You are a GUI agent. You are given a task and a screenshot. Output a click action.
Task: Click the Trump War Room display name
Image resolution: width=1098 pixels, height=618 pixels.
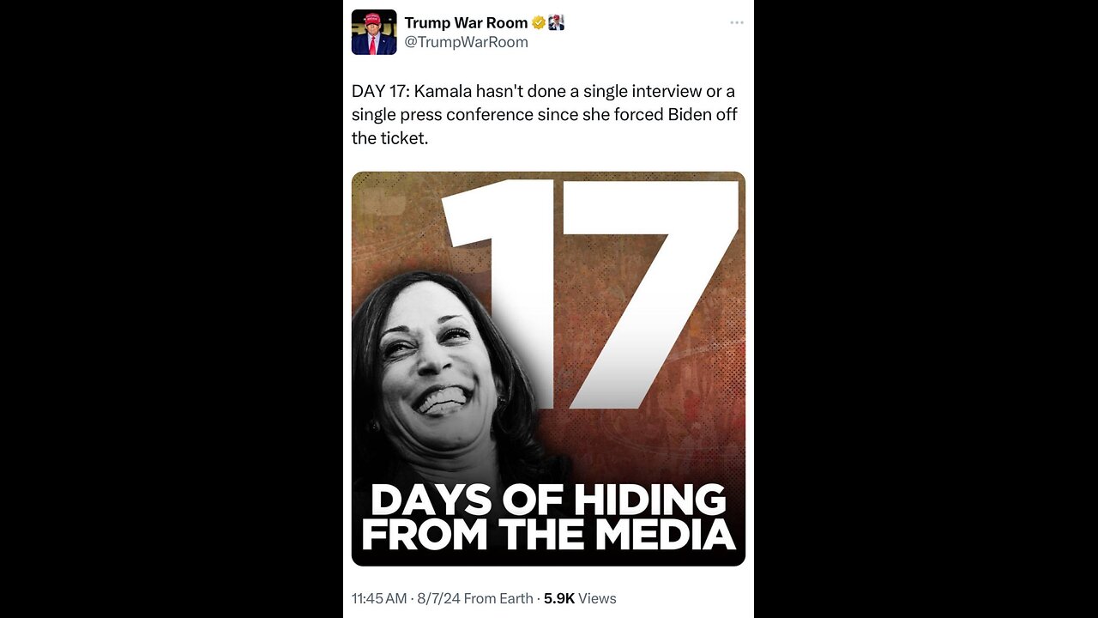tap(466, 23)
